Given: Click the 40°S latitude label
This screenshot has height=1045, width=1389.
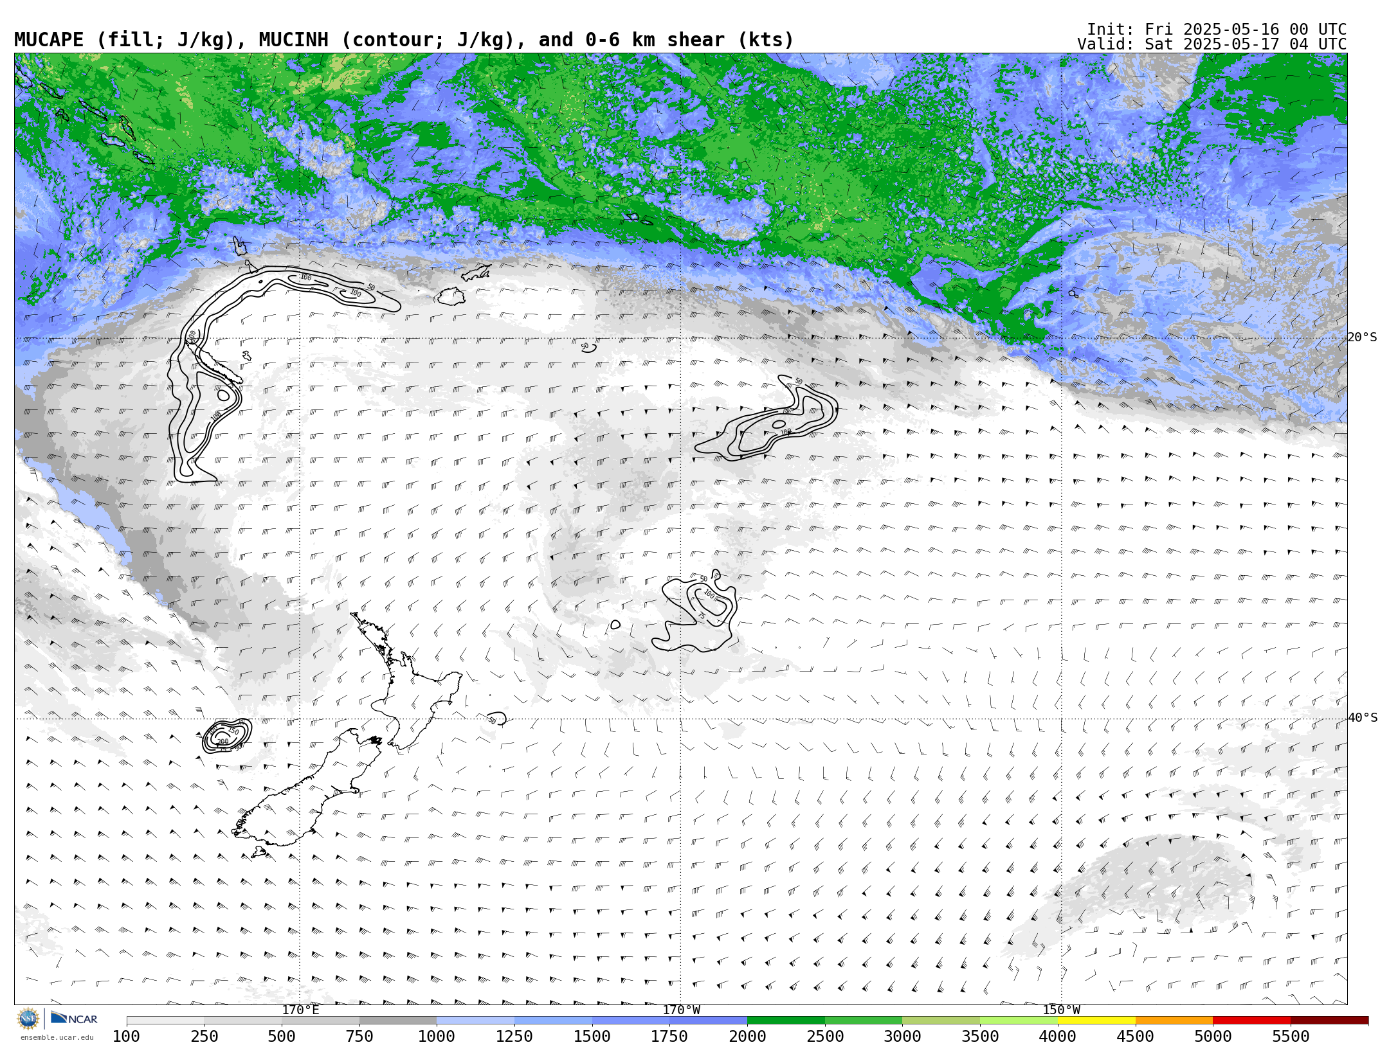Looking at the screenshot, I should (x=1363, y=718).
